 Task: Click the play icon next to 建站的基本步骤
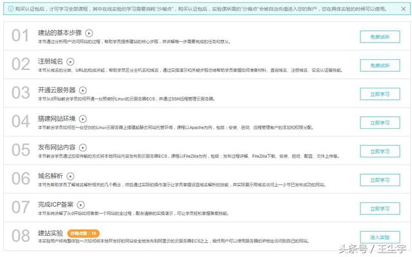tap(89, 33)
